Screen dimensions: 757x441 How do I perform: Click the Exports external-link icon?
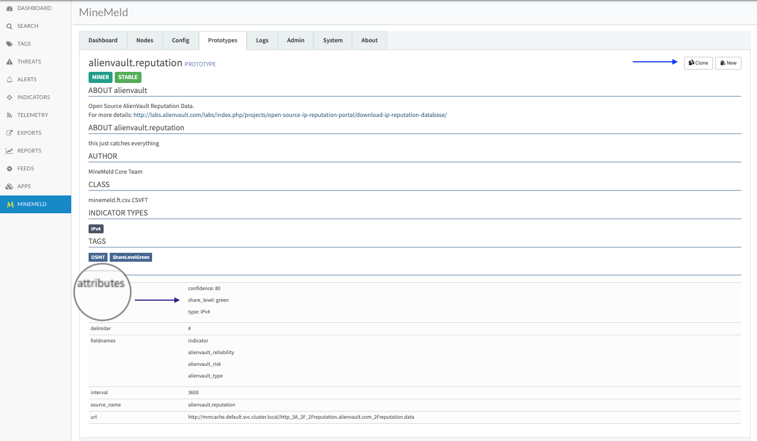click(9, 133)
